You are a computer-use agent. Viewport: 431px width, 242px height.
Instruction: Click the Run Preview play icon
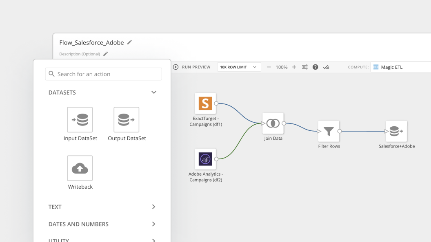[x=176, y=67]
